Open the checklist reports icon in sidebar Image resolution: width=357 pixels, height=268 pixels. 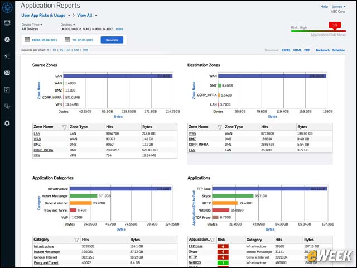7,89
